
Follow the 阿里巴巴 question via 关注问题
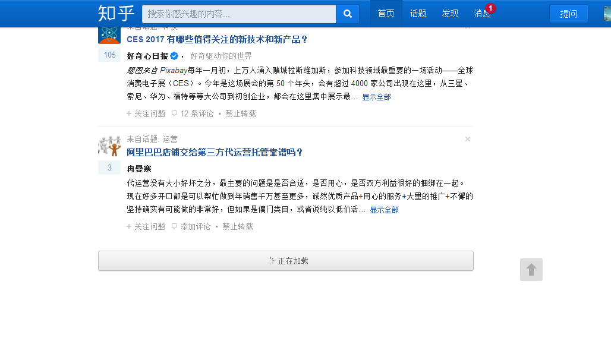point(146,227)
